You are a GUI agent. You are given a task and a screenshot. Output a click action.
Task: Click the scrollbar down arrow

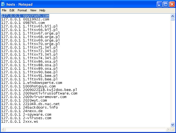pyautogui.click(x=172, y=125)
